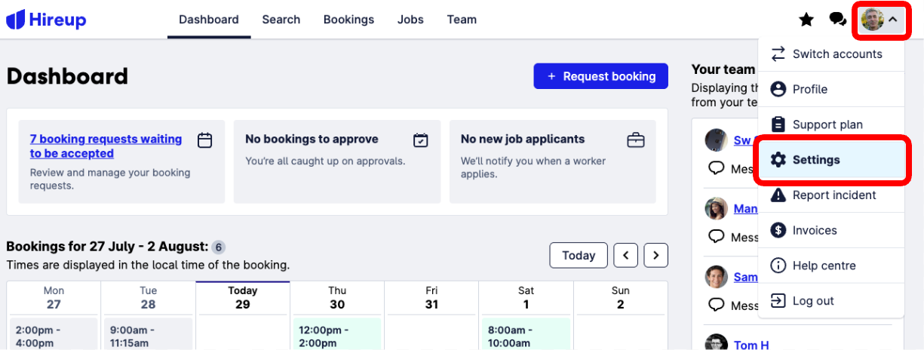Click bookings count badge 6
This screenshot has height=350, width=924.
(218, 247)
